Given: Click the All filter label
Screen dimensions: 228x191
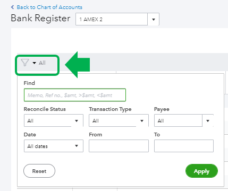Looking at the screenshot, I should 42,63.
